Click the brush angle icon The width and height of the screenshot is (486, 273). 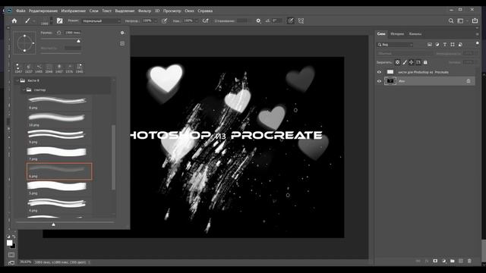[x=268, y=20]
